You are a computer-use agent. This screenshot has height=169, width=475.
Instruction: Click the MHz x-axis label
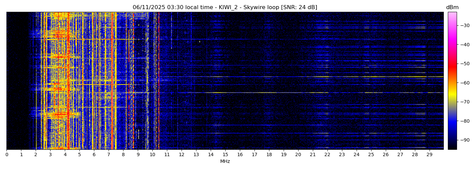coord(225,162)
